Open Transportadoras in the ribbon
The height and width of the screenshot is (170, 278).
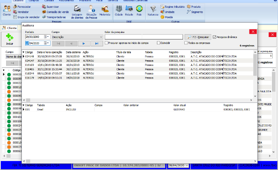tap(54, 17)
